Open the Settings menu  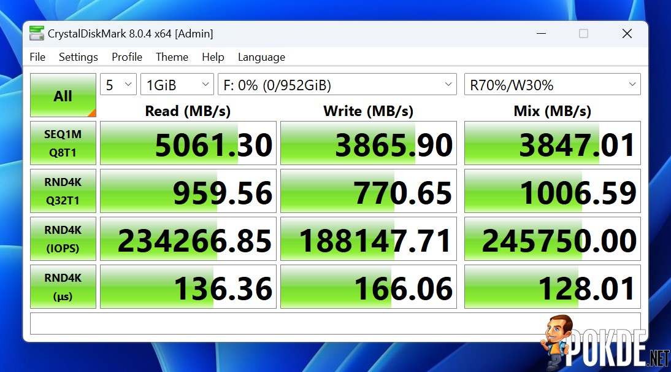coord(79,57)
